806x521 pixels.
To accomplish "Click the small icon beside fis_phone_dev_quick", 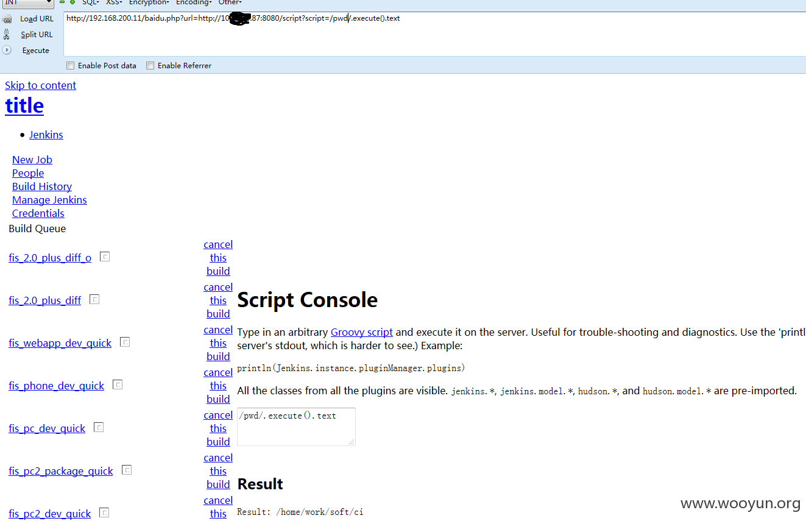I will [118, 385].
